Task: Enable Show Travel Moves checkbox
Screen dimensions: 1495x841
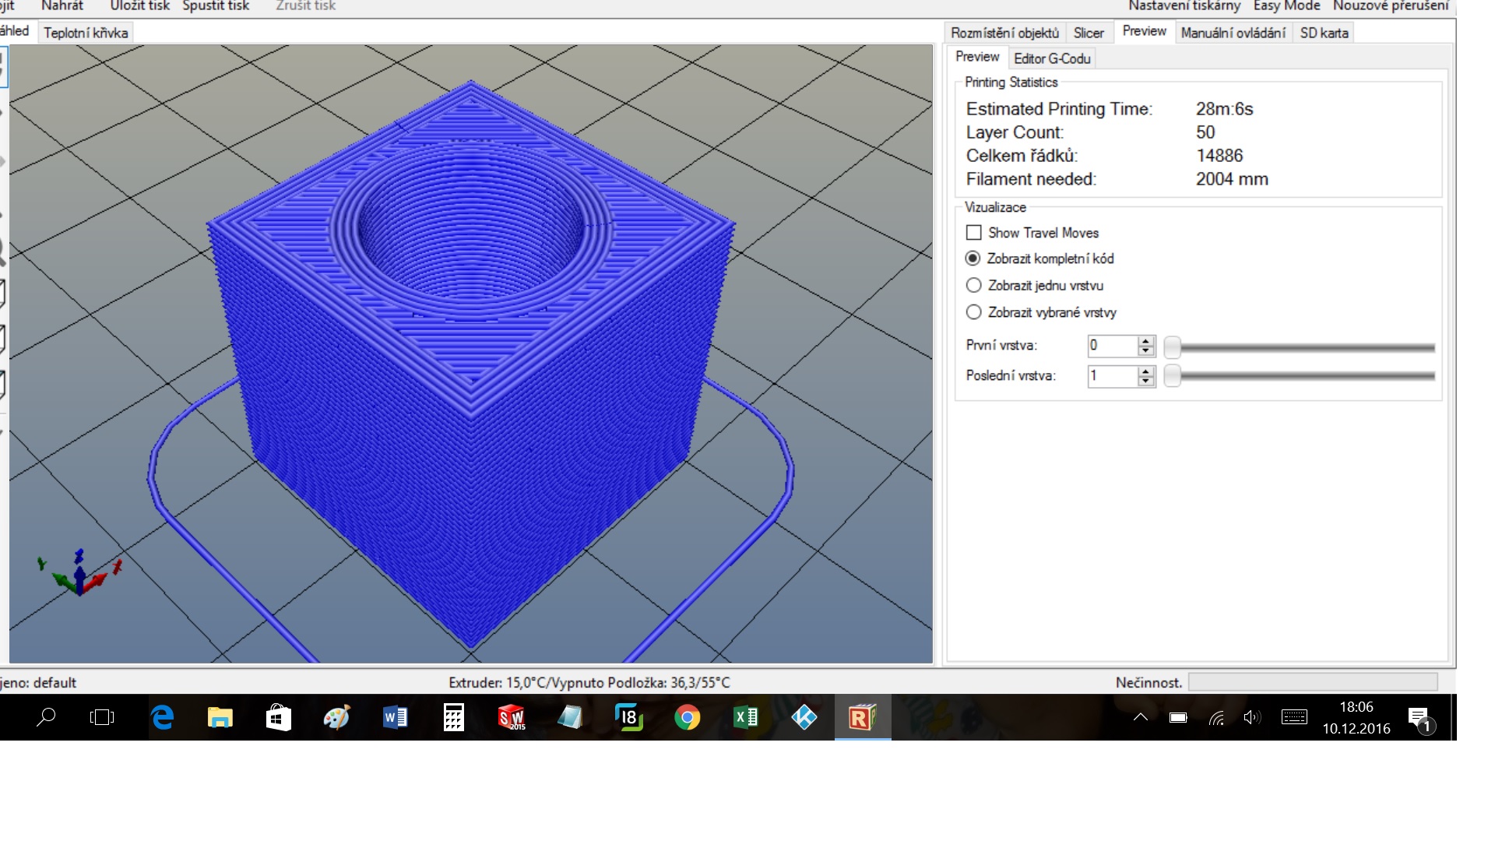Action: (x=973, y=233)
